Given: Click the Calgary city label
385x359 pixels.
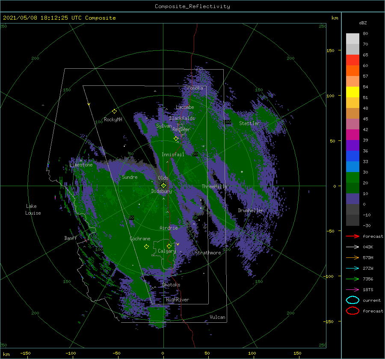Looking at the screenshot, I should [167, 251].
